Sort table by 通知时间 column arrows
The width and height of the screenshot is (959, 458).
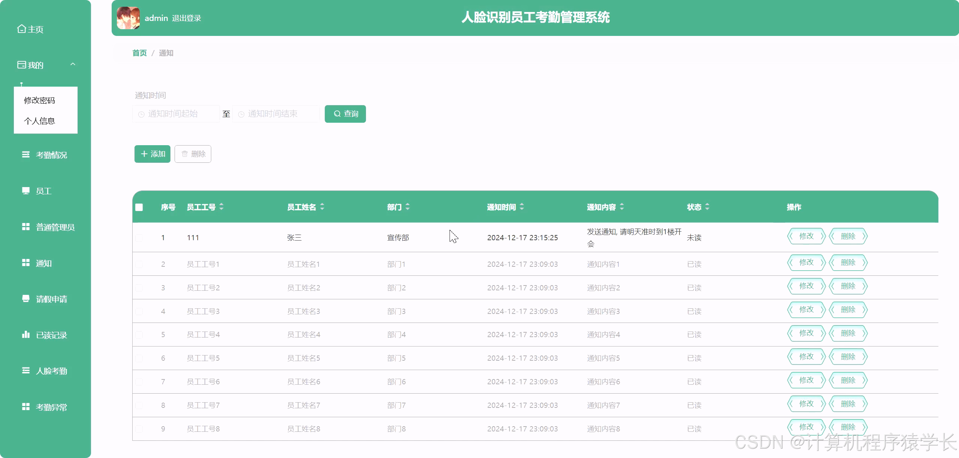point(521,207)
